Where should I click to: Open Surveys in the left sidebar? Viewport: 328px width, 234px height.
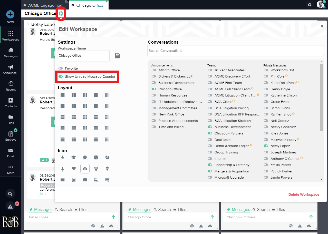pyautogui.click(x=11, y=135)
